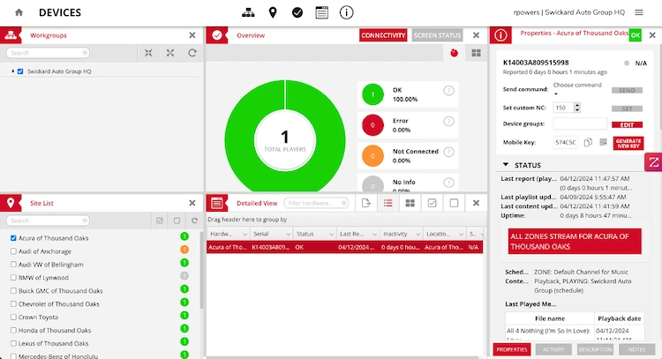Switch Overview to grid tiles view
Screen dimensions: 662x359
point(477,53)
